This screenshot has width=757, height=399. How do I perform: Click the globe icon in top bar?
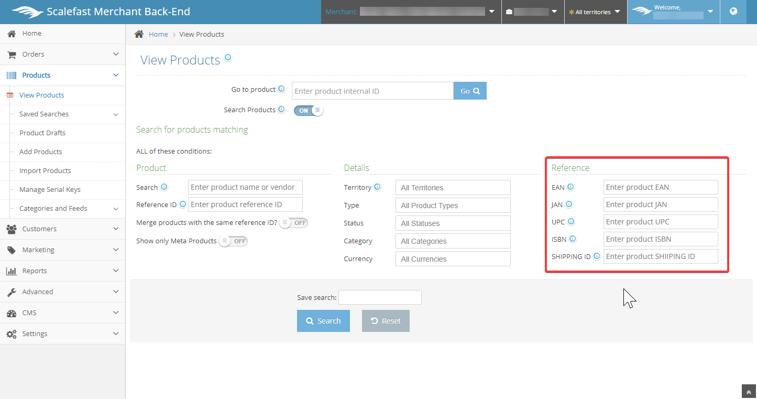pyautogui.click(x=733, y=12)
